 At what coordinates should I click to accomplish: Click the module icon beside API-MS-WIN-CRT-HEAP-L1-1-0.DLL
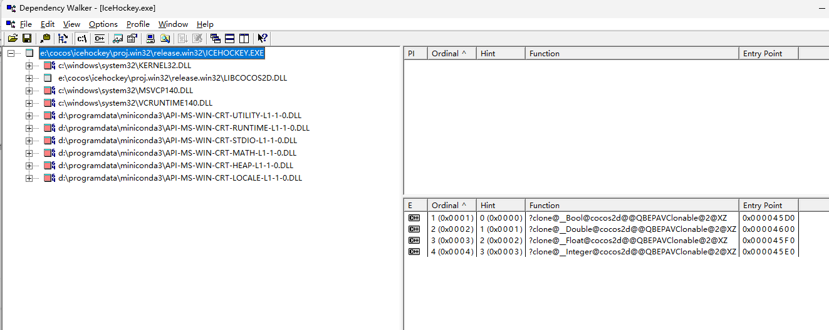point(50,166)
